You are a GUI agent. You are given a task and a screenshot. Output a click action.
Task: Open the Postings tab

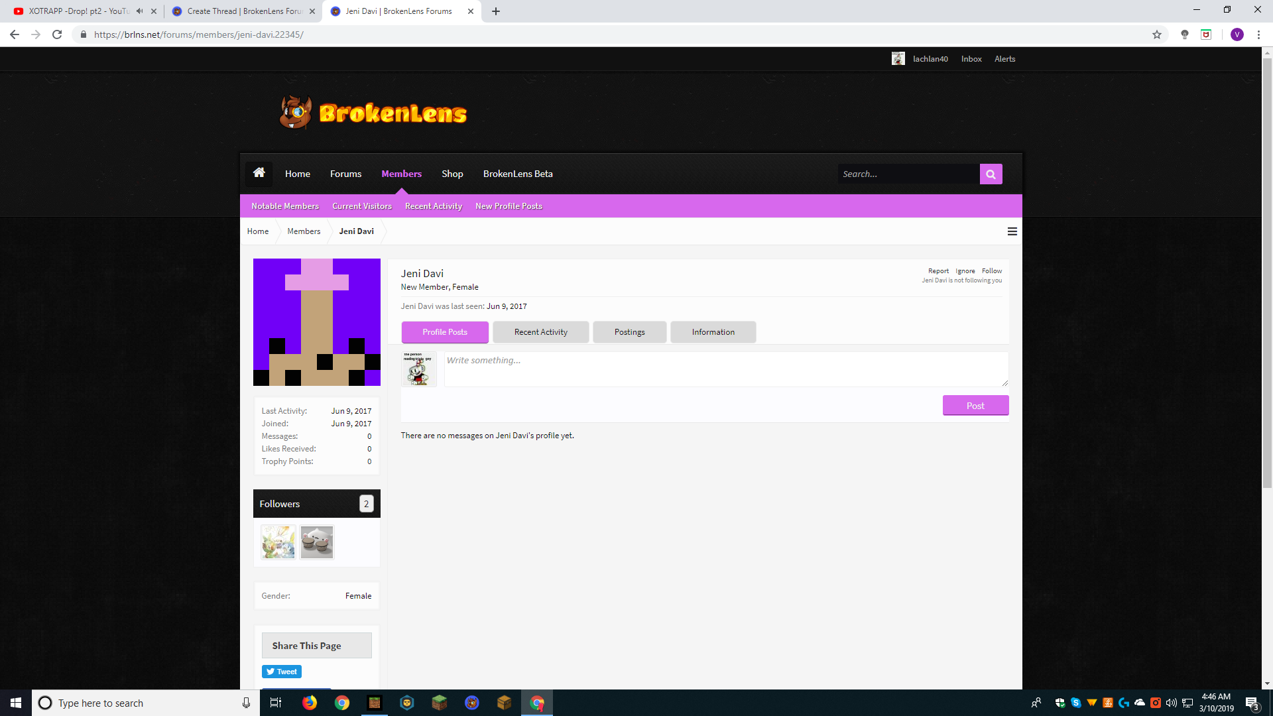(x=630, y=332)
